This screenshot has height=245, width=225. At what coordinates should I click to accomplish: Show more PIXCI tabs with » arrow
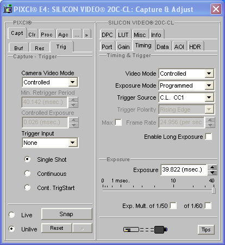tap(86, 34)
